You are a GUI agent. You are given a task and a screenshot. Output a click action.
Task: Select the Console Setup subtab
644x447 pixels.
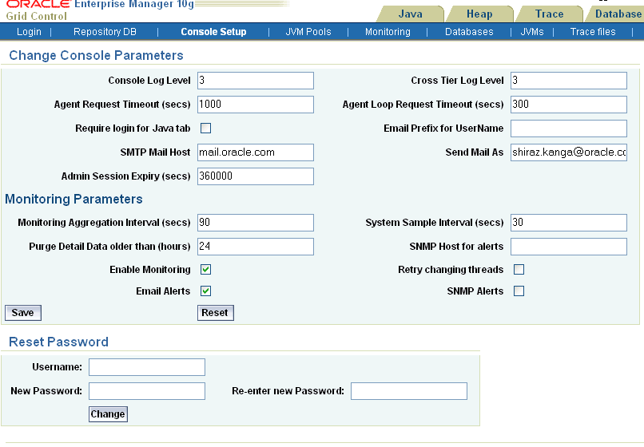pos(213,32)
